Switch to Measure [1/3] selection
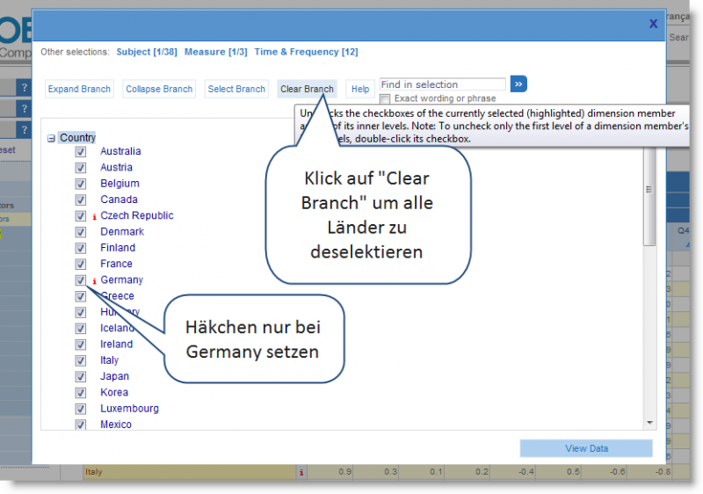The image size is (703, 494). pos(215,52)
